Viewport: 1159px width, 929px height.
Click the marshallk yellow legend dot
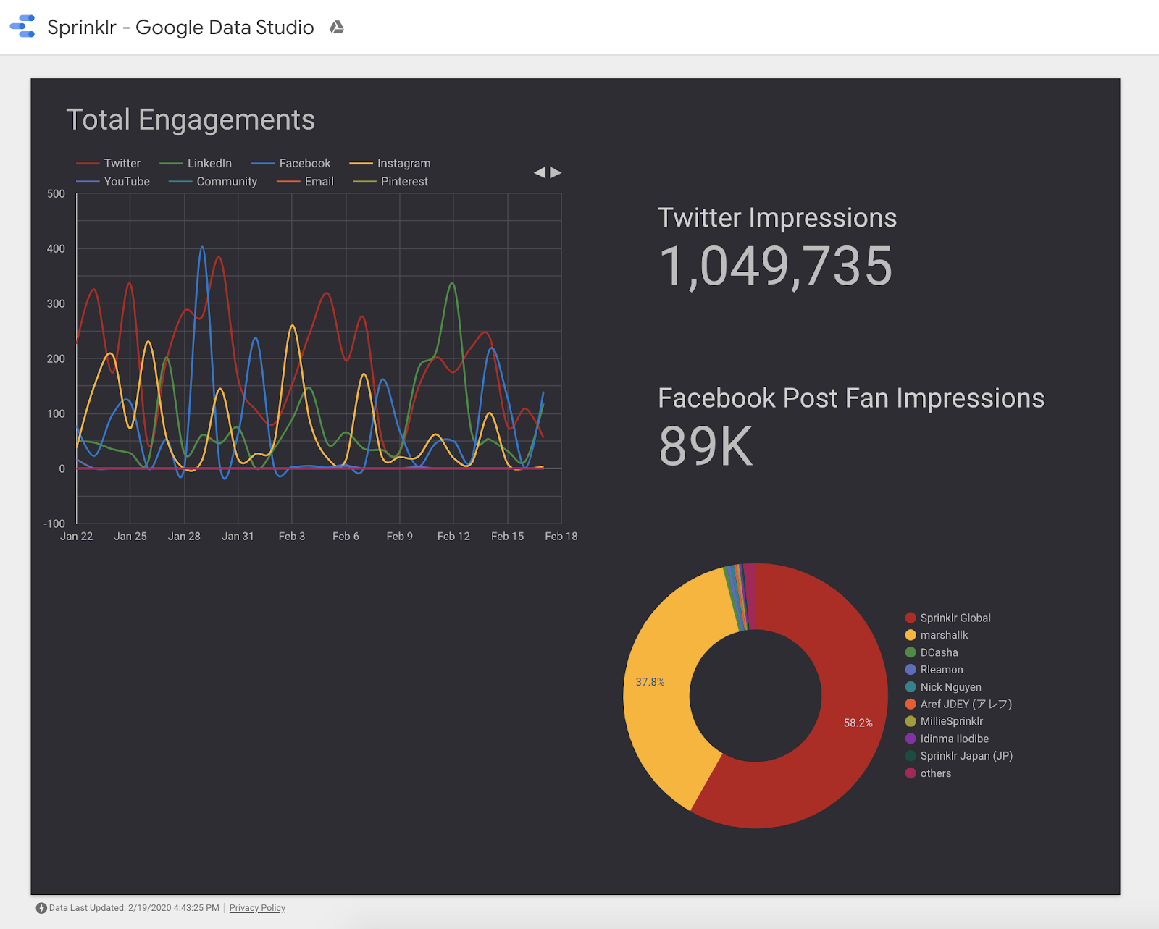click(x=911, y=635)
